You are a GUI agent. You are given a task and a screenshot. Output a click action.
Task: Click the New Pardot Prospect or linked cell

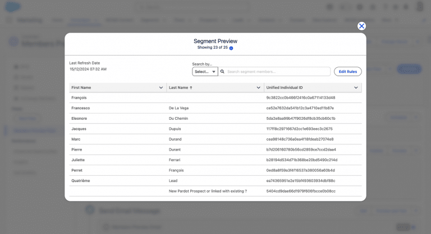point(208,191)
